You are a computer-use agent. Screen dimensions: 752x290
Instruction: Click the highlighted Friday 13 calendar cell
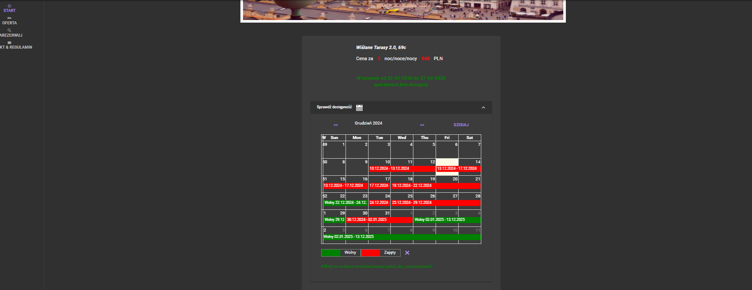click(x=447, y=162)
